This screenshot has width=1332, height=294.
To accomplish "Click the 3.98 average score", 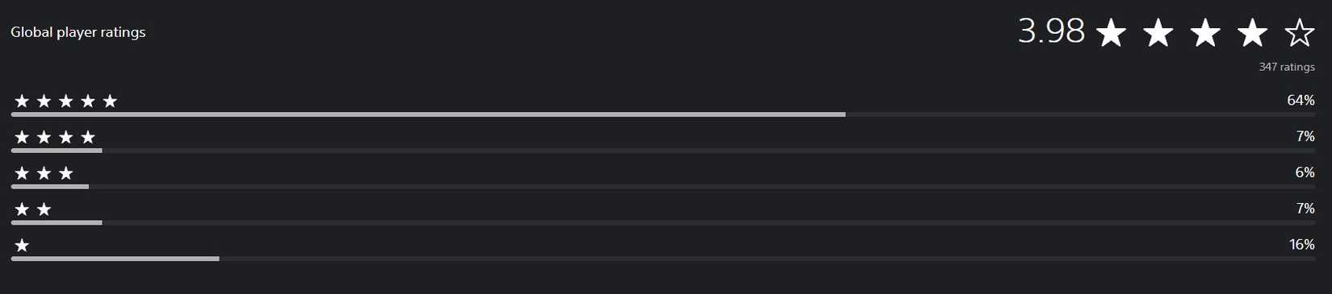I will point(1051,31).
